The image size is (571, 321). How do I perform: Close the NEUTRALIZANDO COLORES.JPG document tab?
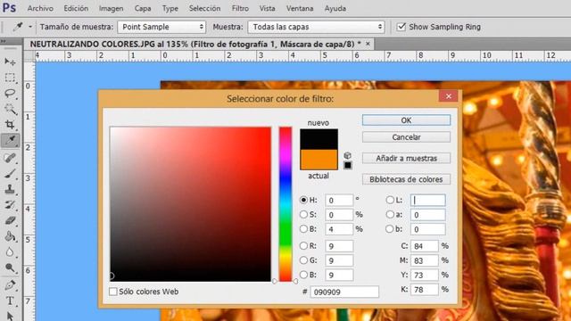tap(368, 44)
